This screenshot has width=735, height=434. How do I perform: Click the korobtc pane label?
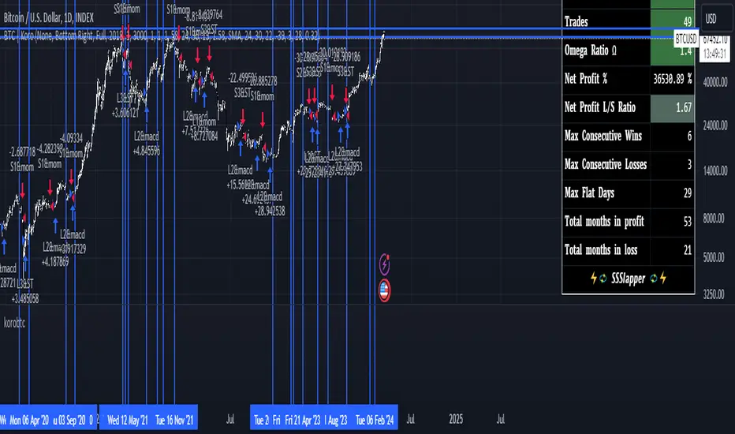pyautogui.click(x=14, y=323)
